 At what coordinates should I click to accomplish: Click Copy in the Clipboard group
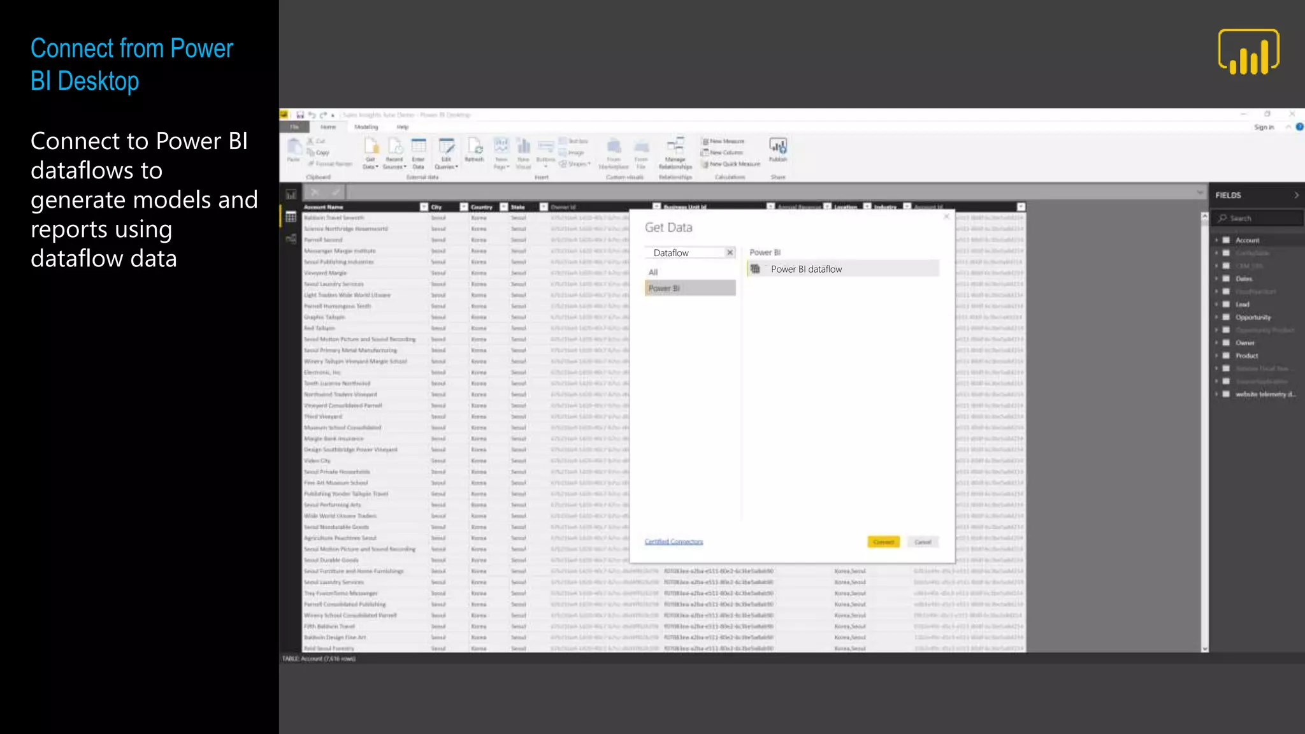(x=319, y=152)
